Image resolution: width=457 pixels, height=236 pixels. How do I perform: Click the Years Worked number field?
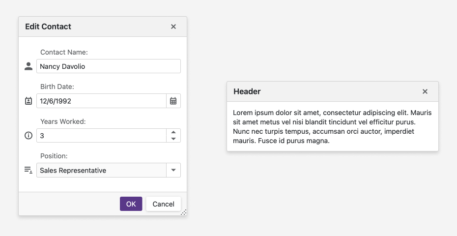[101, 136]
